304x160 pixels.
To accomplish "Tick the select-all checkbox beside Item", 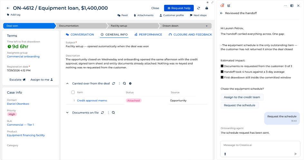I will [73, 92].
